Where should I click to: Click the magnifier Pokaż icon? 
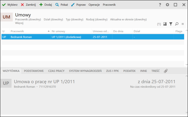coord(57,5)
